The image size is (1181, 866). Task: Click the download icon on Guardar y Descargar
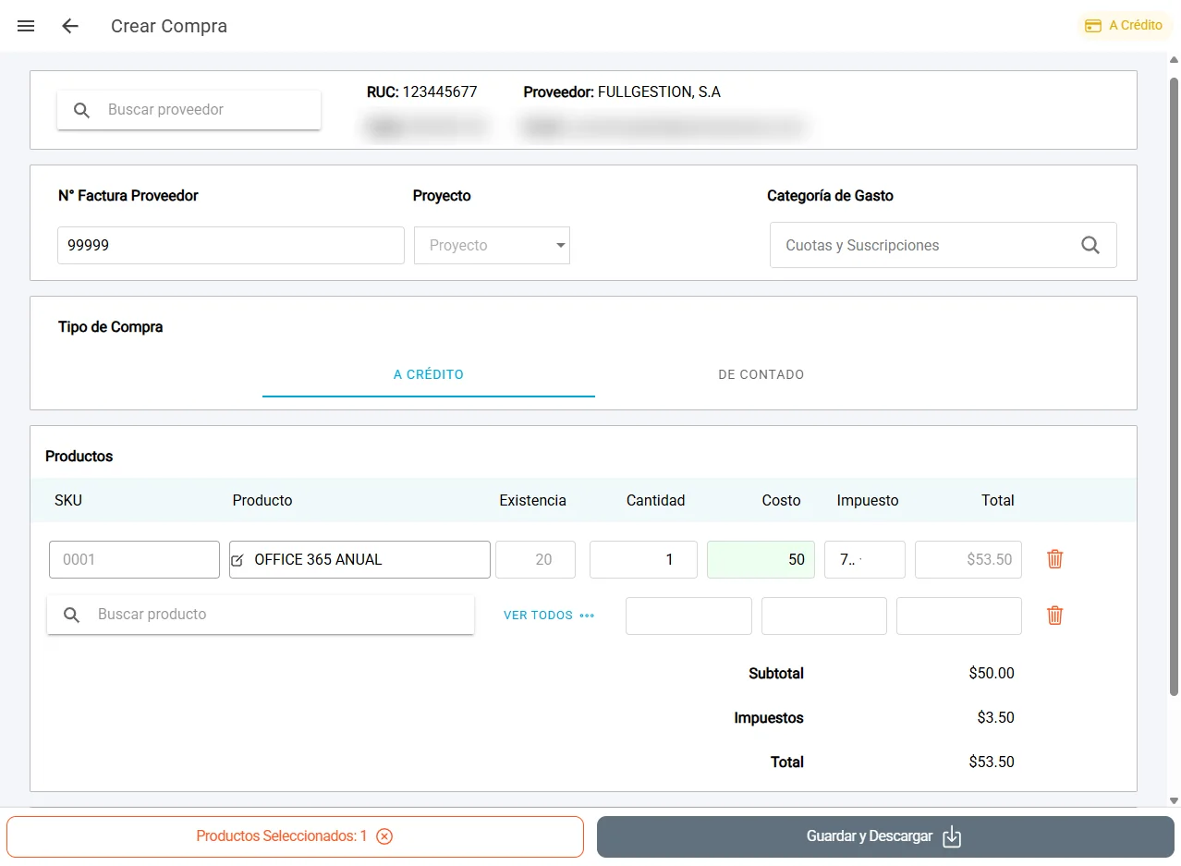point(952,836)
